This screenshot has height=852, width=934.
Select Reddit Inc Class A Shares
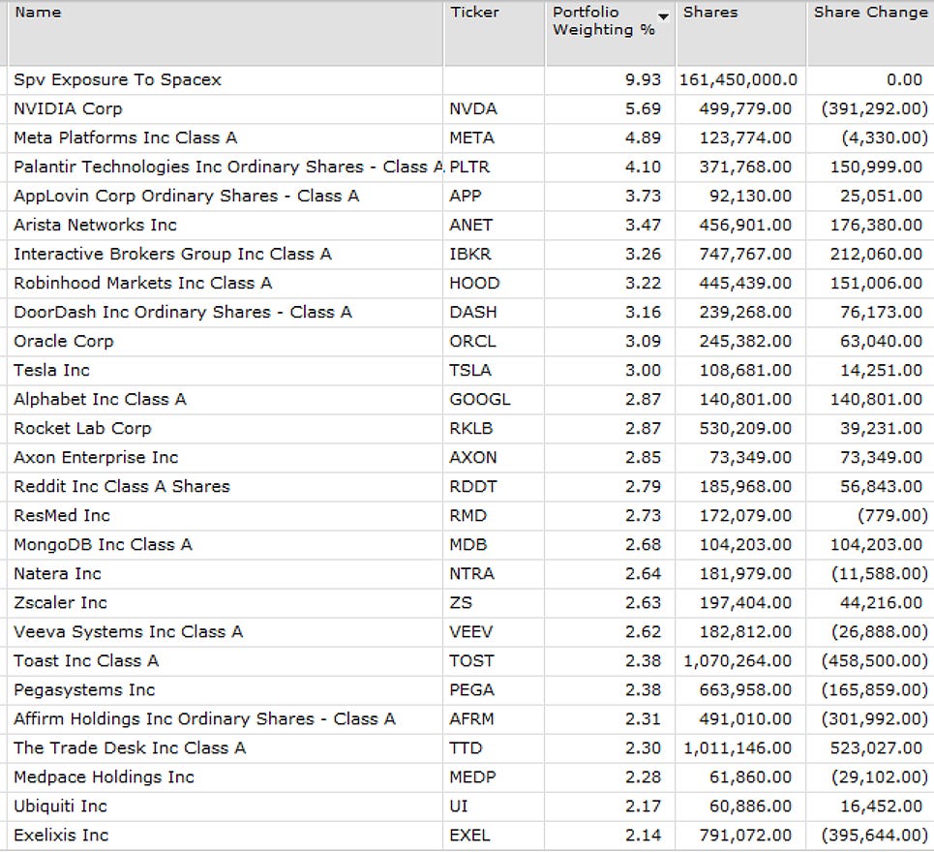coord(122,487)
